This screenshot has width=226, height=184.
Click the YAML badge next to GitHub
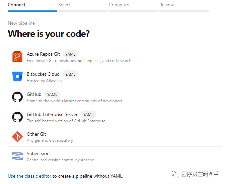(x=52, y=95)
